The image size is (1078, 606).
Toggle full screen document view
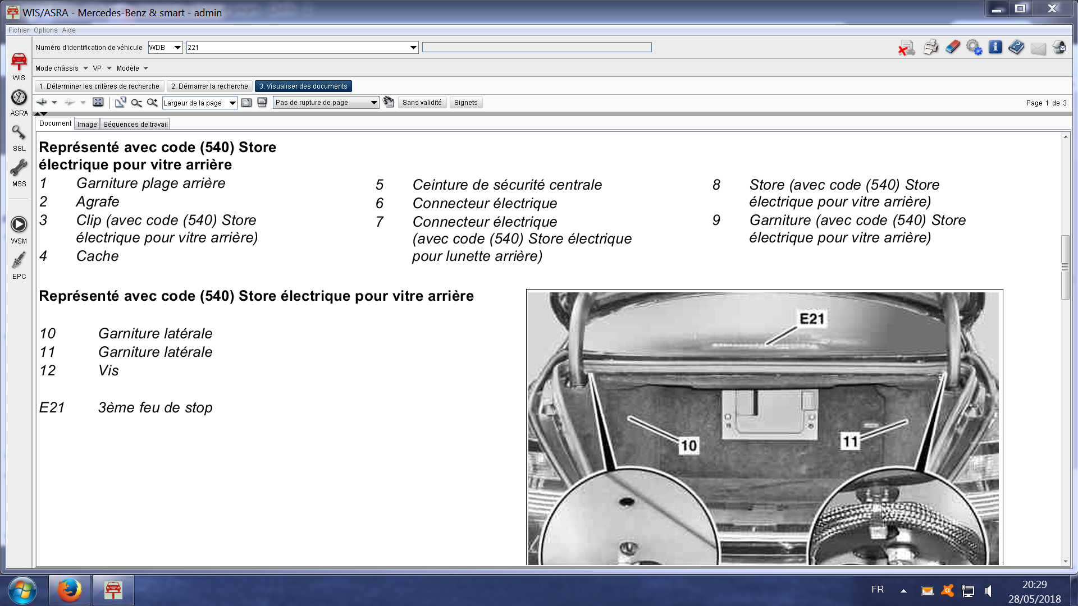[x=98, y=102]
